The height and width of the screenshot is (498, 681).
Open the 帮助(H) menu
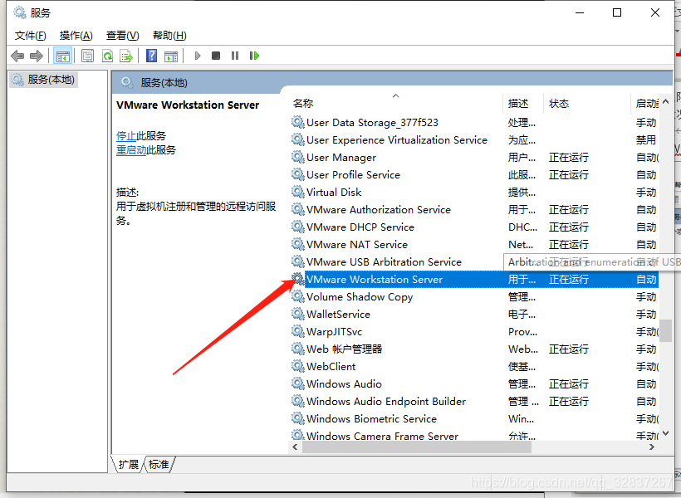169,36
